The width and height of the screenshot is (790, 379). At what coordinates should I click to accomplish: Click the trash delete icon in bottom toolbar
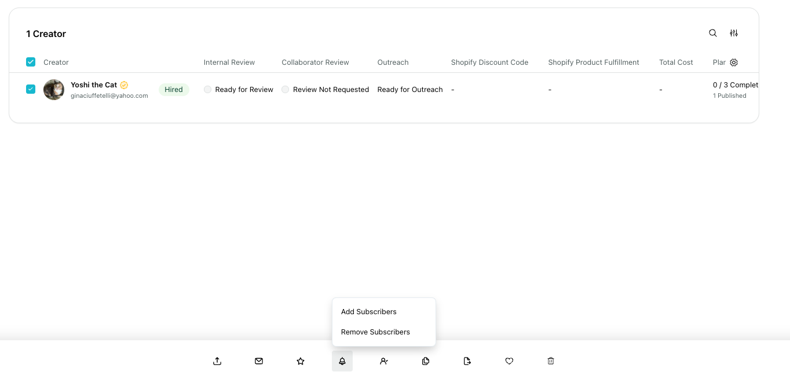coord(551,361)
